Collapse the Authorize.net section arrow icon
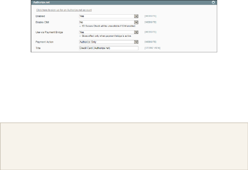 [x=213, y=2]
